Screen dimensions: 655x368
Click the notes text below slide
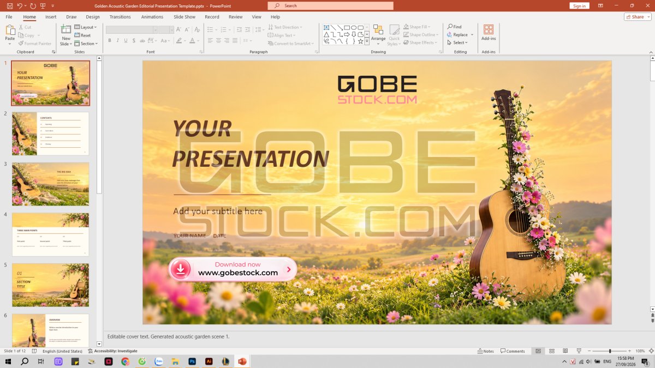coord(168,336)
